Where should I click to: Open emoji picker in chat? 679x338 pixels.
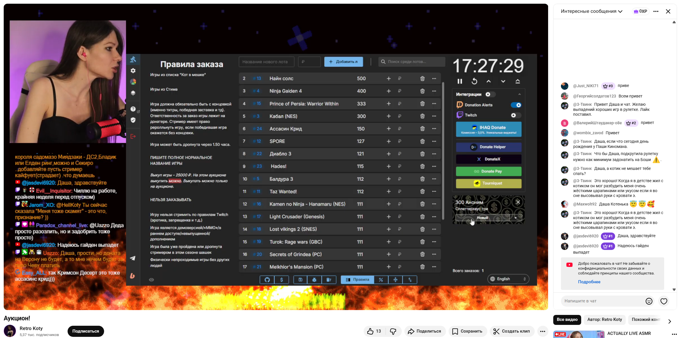pyautogui.click(x=649, y=301)
